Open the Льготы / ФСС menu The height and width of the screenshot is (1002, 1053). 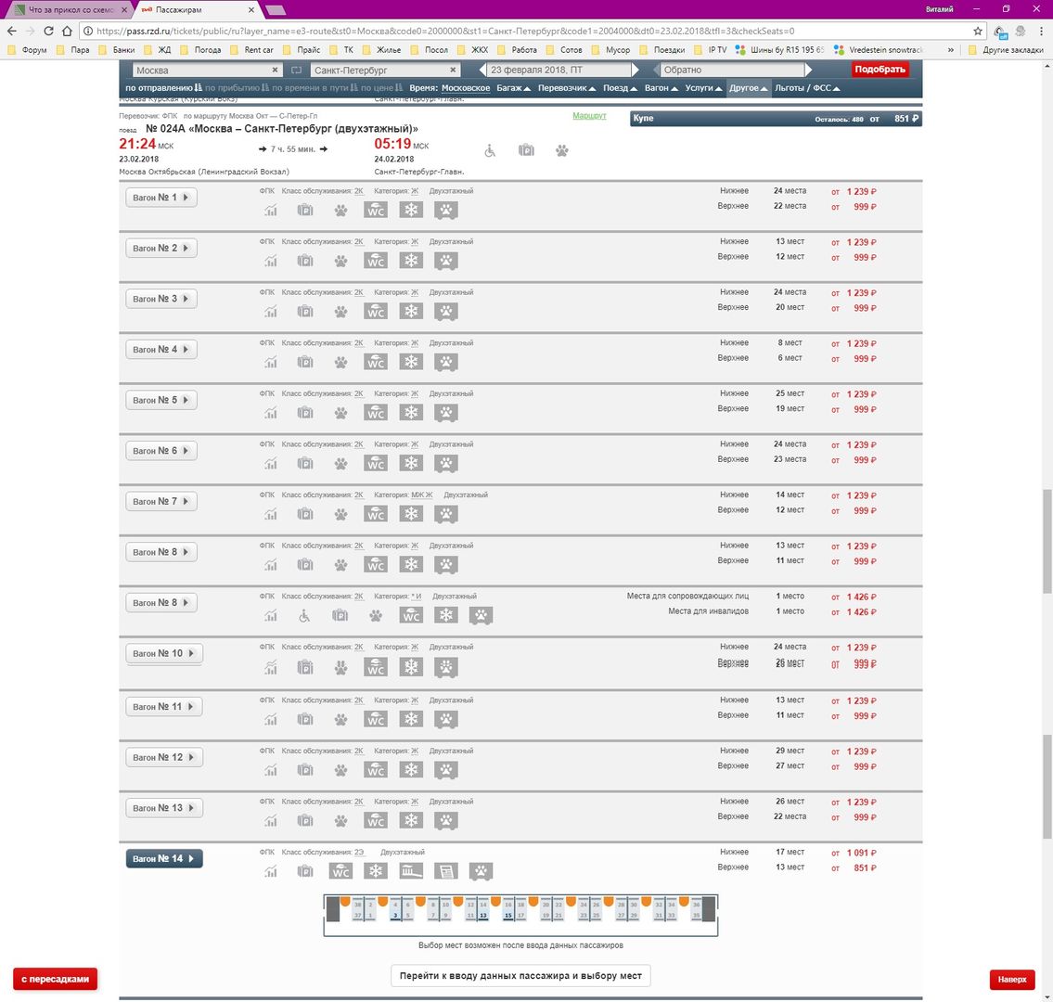coord(807,88)
